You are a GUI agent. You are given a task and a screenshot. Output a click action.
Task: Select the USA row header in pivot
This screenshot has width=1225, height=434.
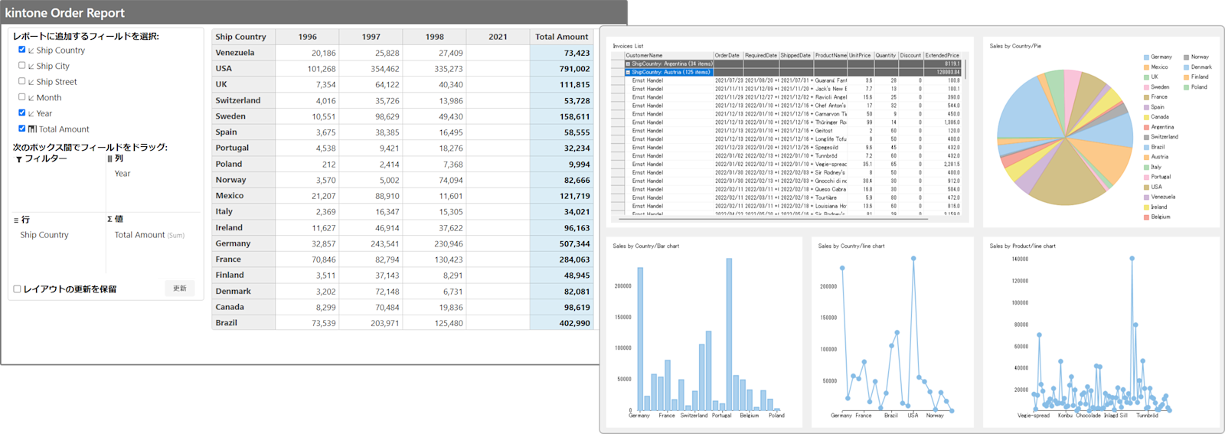click(243, 69)
